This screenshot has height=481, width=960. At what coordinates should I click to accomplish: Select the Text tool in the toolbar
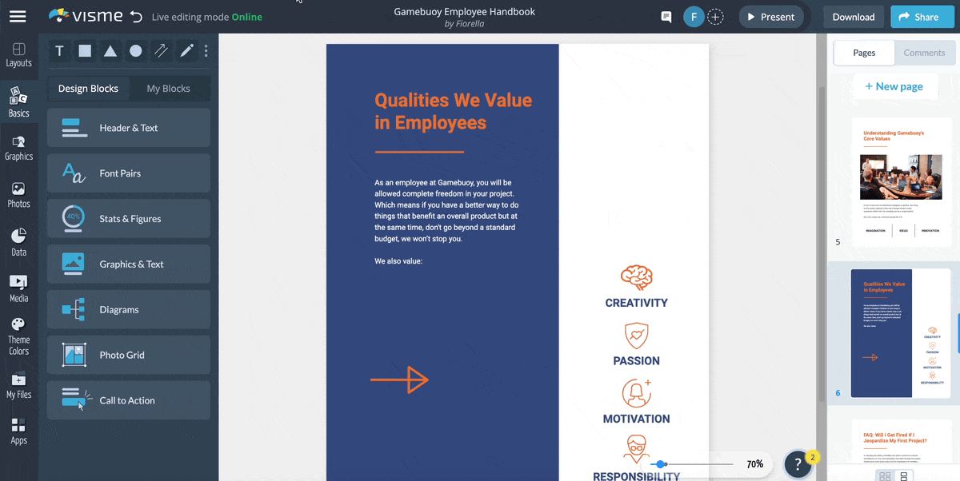tap(59, 50)
